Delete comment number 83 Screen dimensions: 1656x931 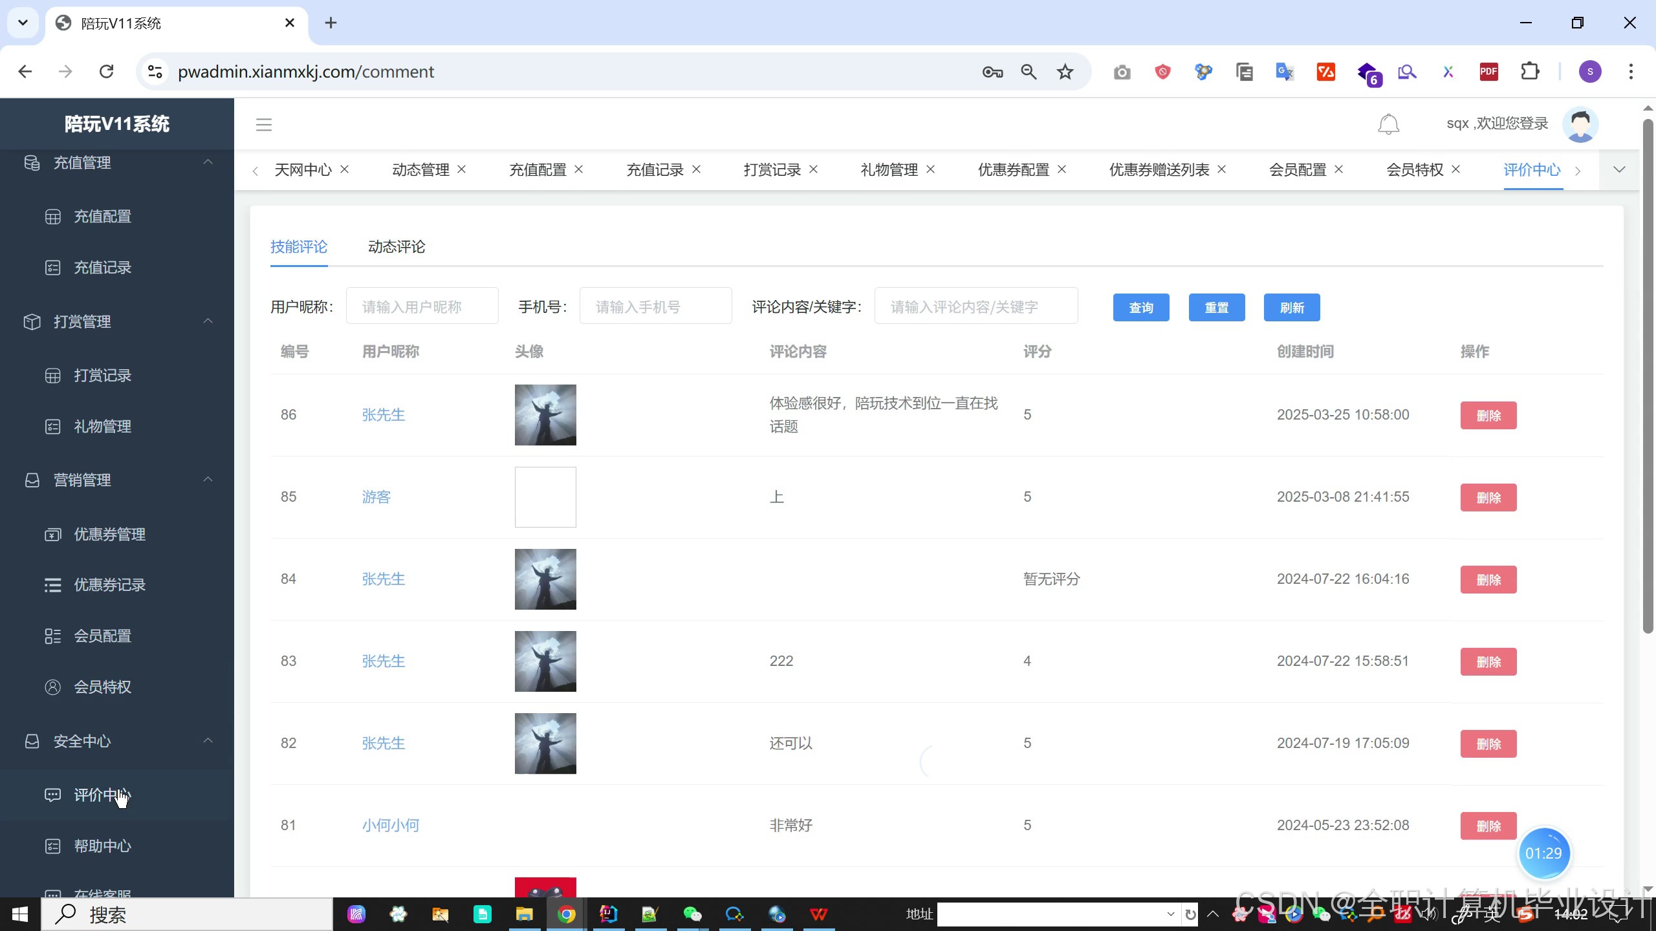[1488, 661]
